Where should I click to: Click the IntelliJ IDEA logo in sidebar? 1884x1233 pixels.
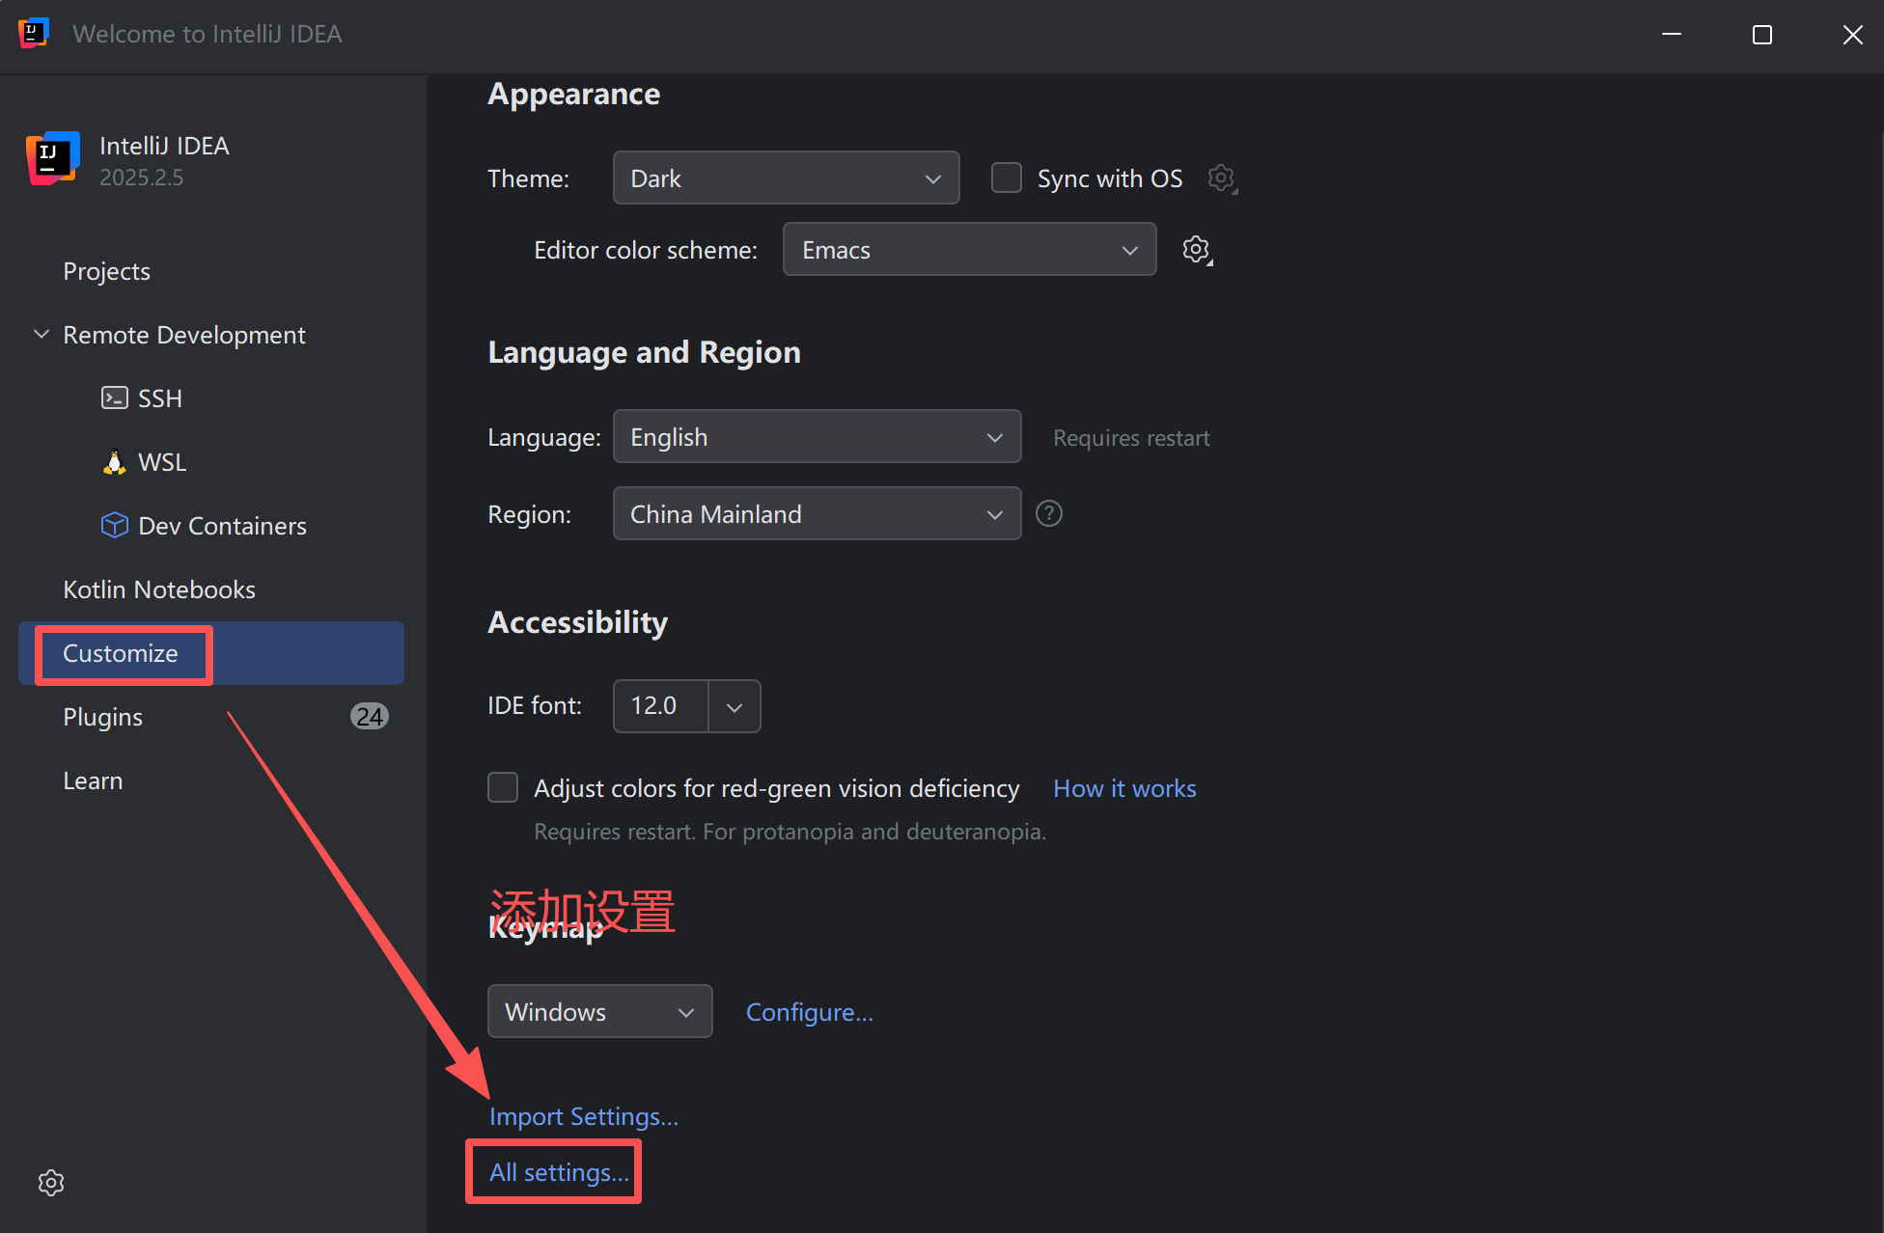pos(52,158)
